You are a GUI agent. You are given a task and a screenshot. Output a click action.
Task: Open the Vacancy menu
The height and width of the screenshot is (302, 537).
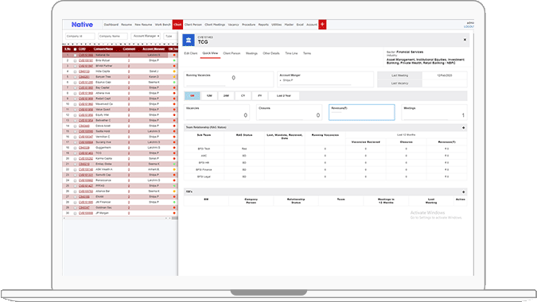pos(233,25)
